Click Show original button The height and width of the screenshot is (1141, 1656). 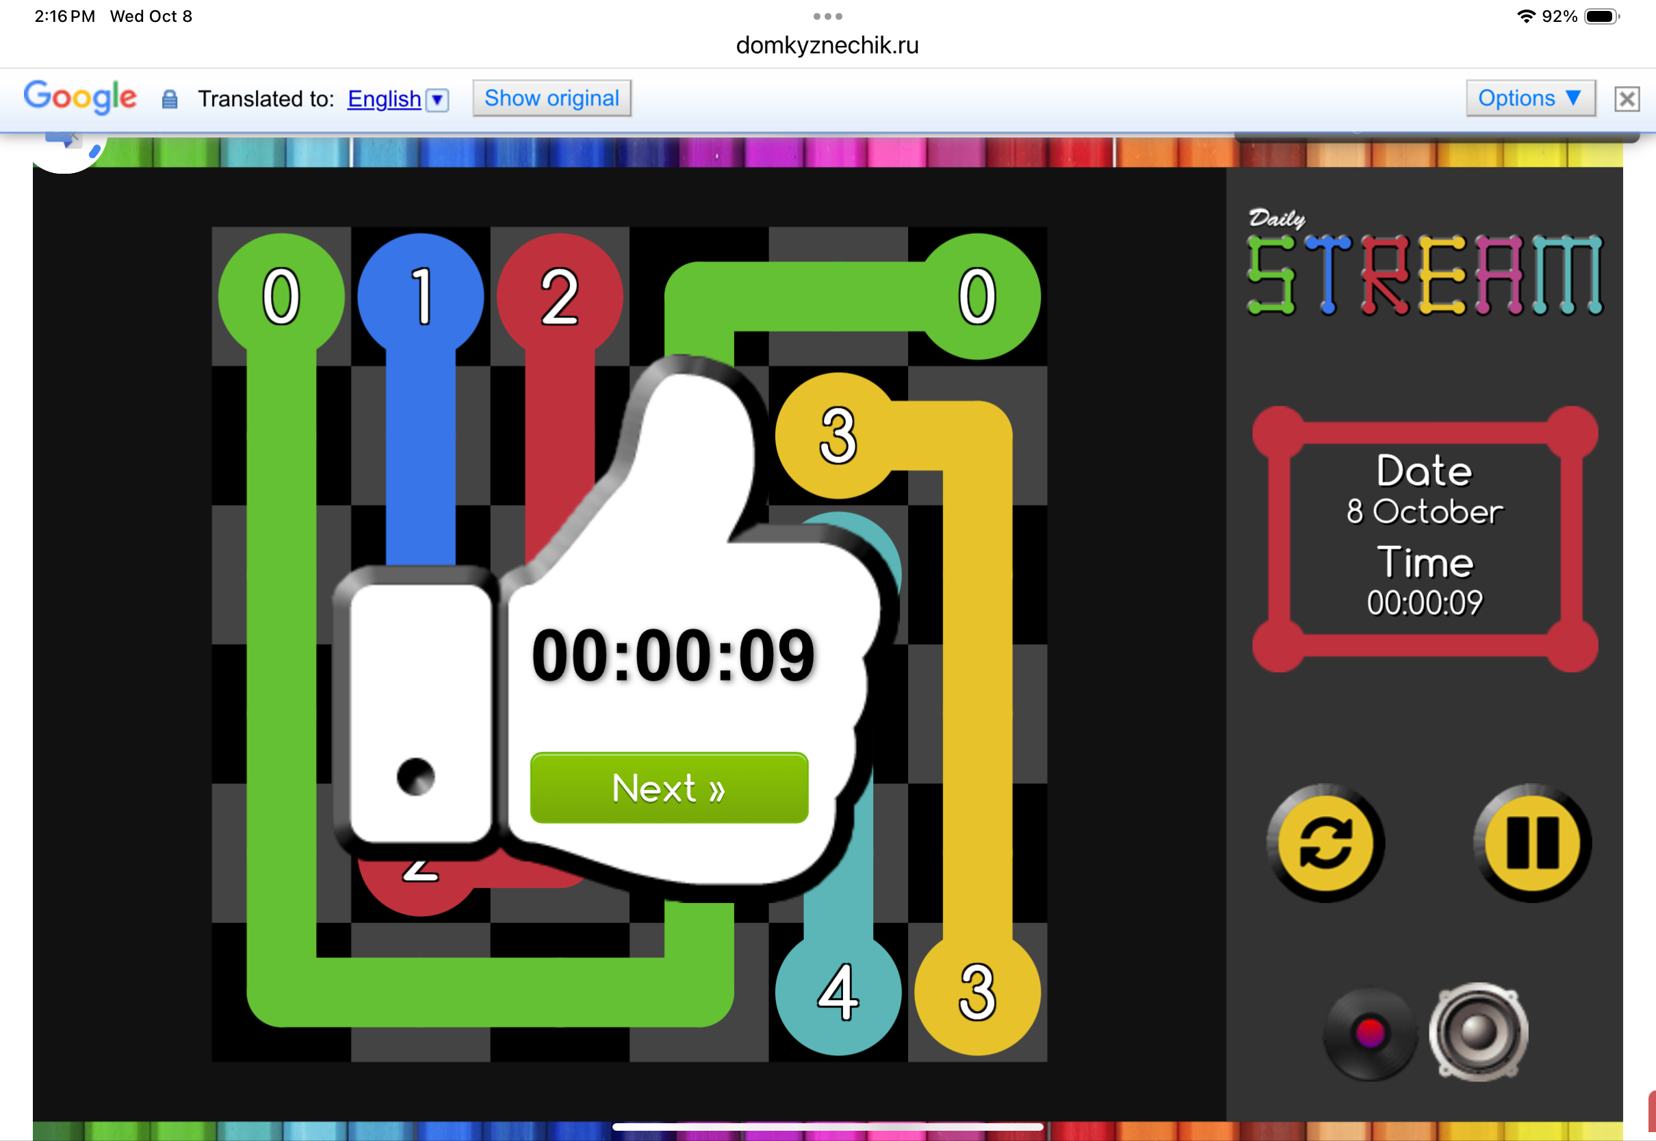552,98
